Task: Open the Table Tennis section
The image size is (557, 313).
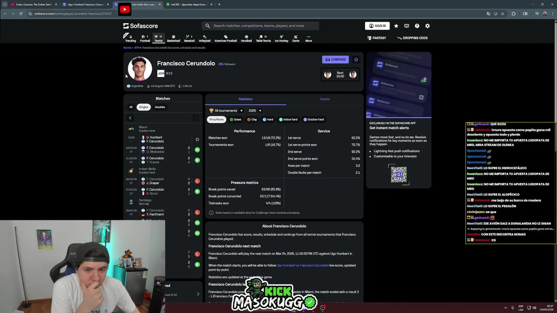Action: tap(263, 38)
